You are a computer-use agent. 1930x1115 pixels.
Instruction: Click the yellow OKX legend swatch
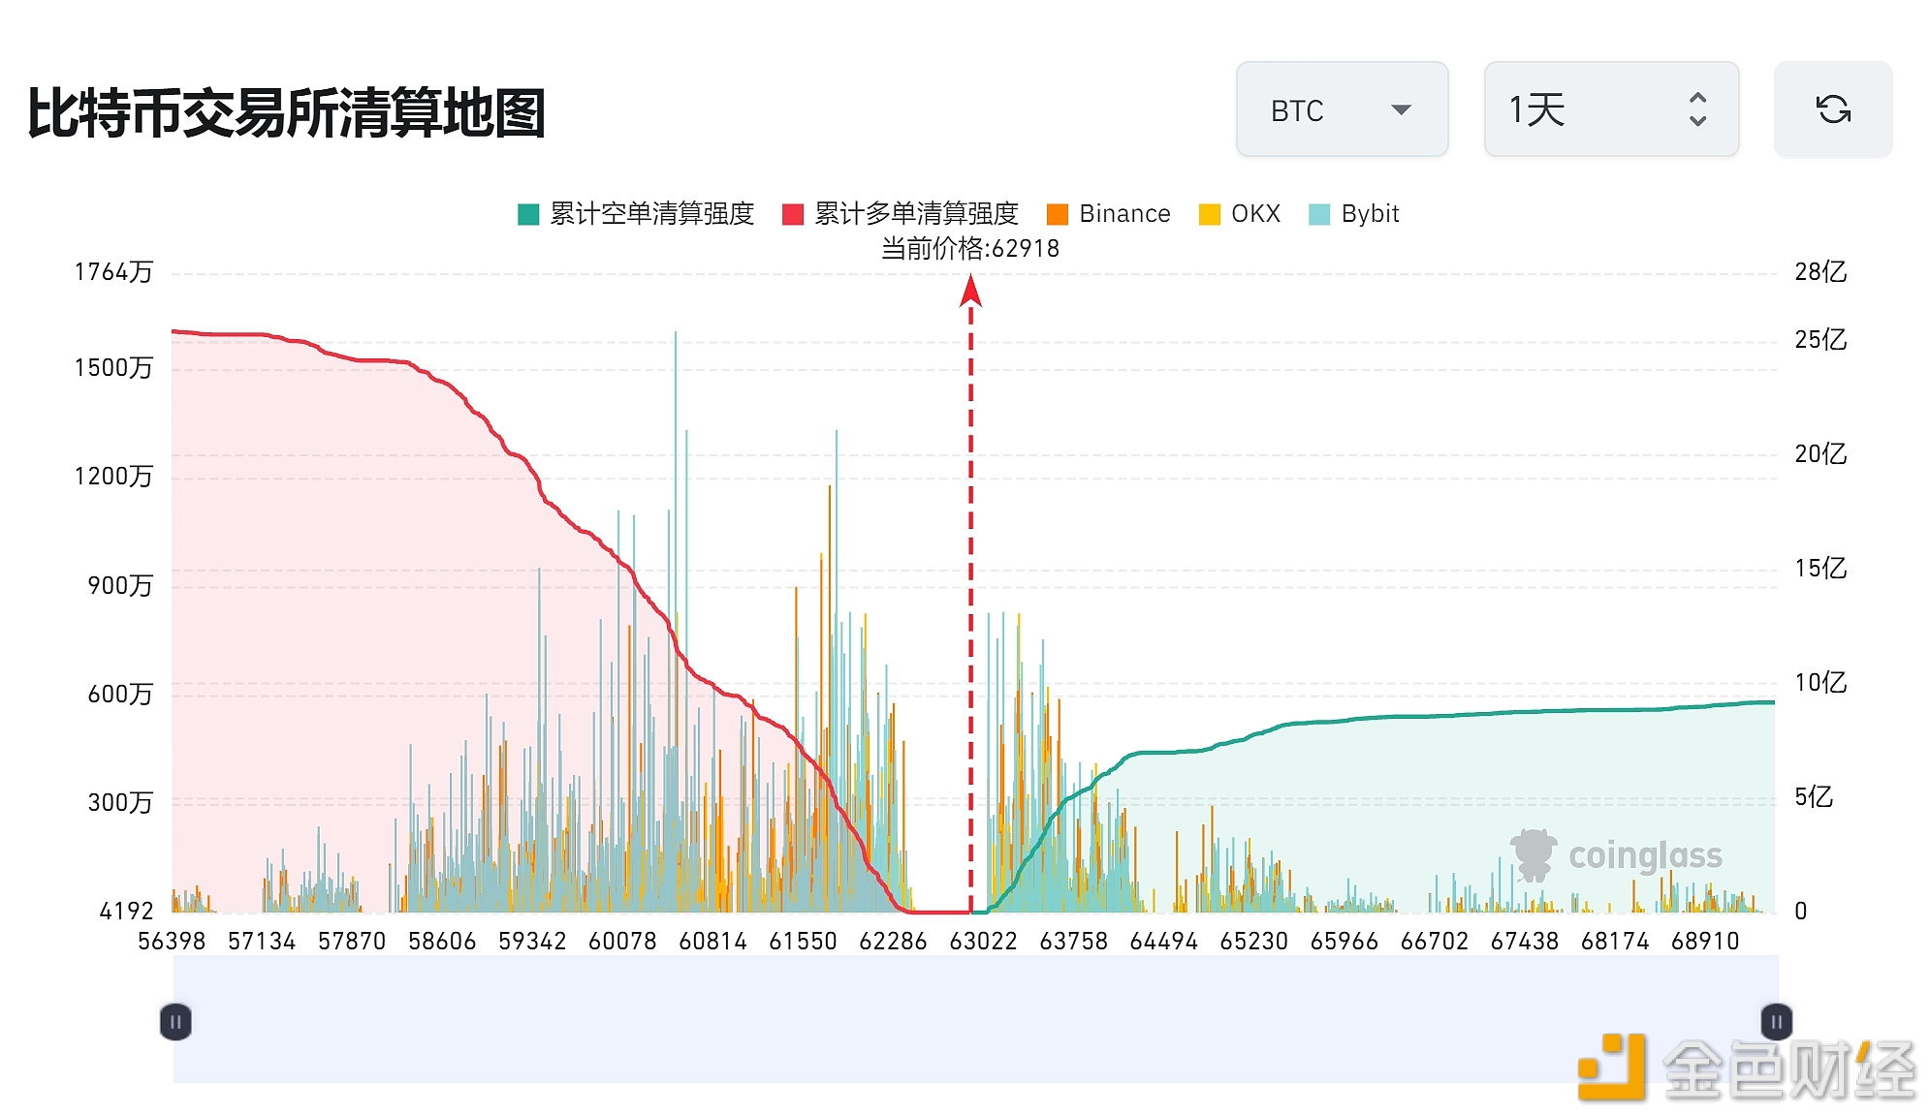(1210, 214)
